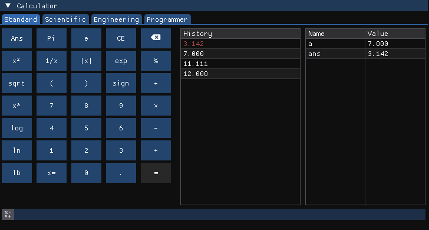Insert Euler's constant e
The height and width of the screenshot is (230, 429).
pos(86,38)
